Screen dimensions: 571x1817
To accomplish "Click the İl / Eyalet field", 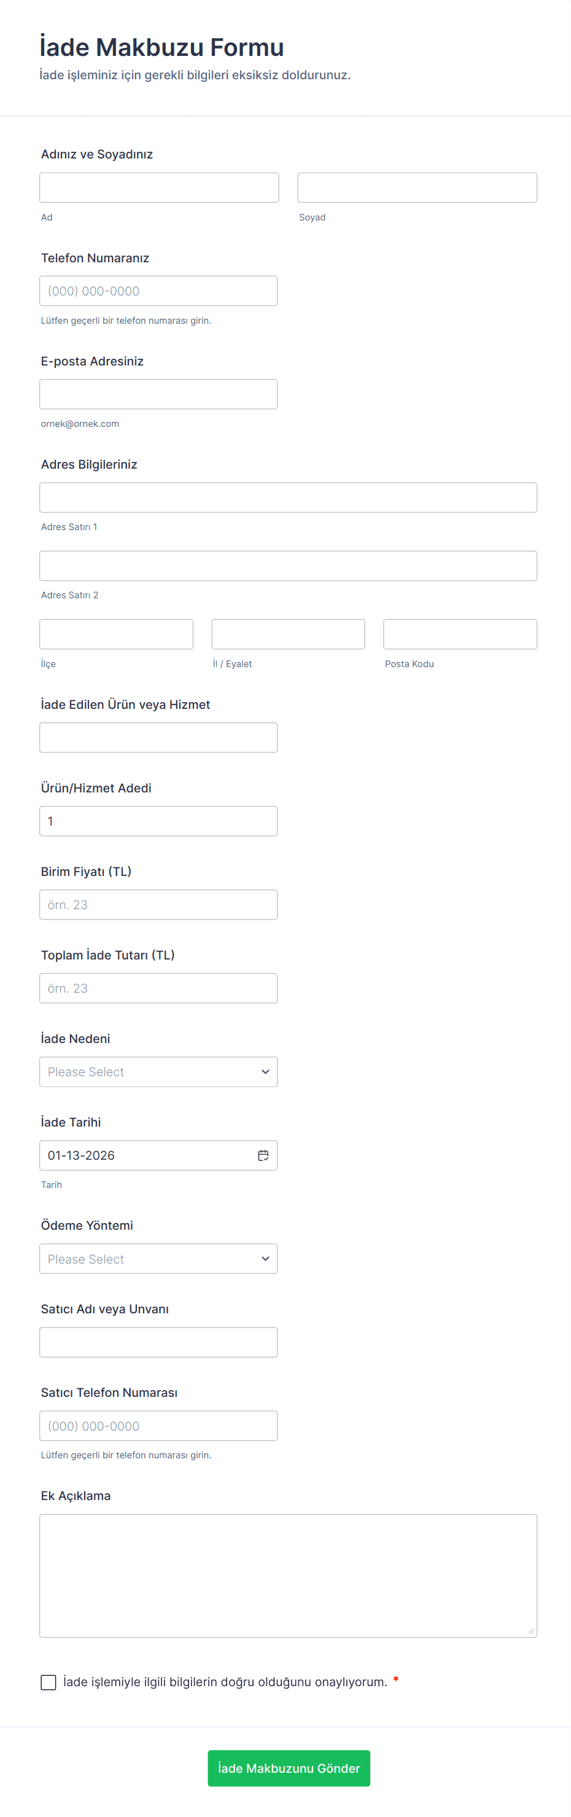I will click(289, 634).
